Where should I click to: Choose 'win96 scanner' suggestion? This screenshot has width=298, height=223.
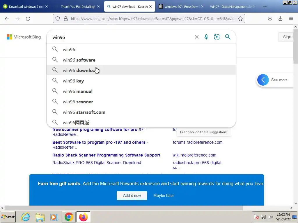tap(141, 102)
